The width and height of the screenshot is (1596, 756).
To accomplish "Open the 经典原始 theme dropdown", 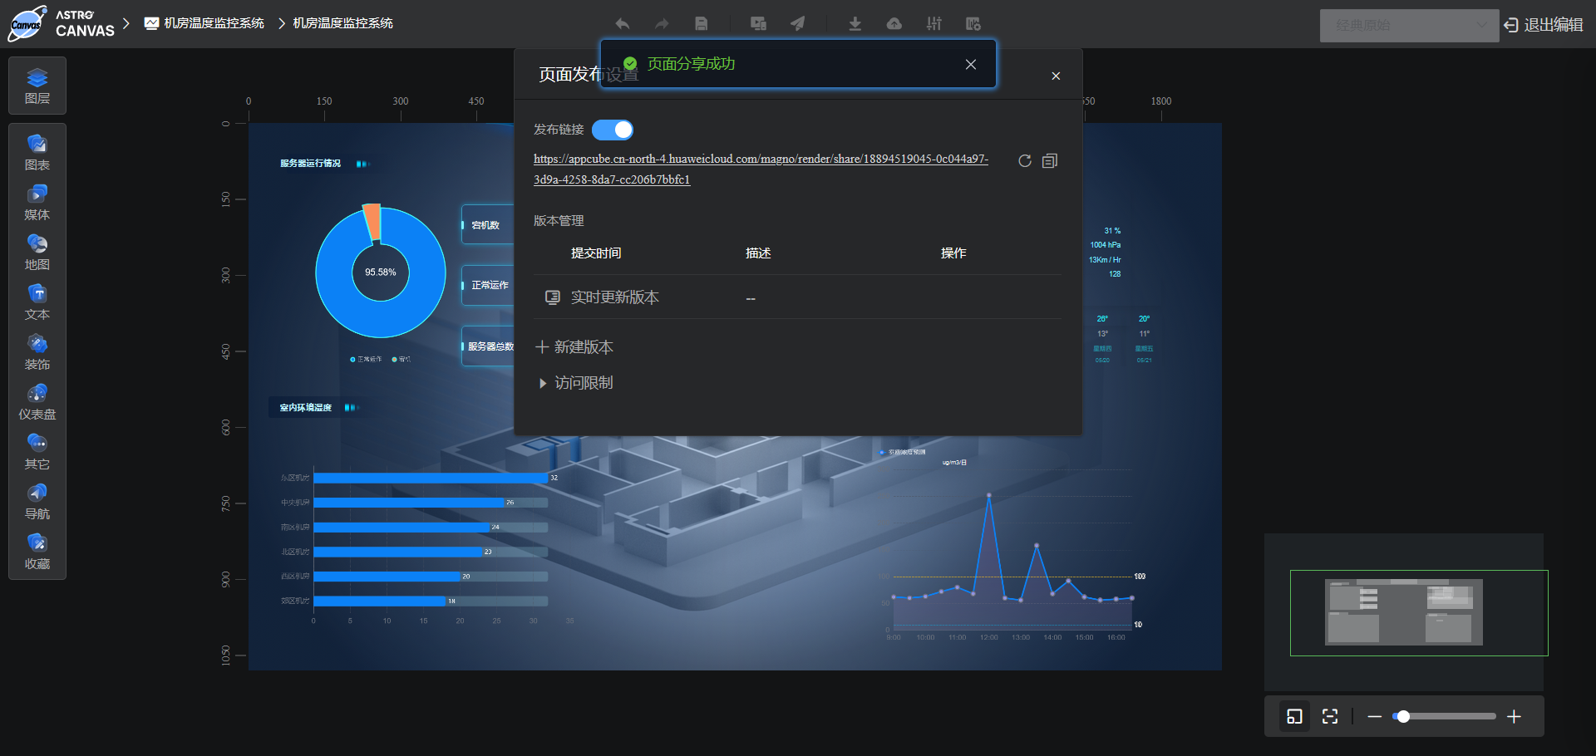I will tap(1409, 25).
